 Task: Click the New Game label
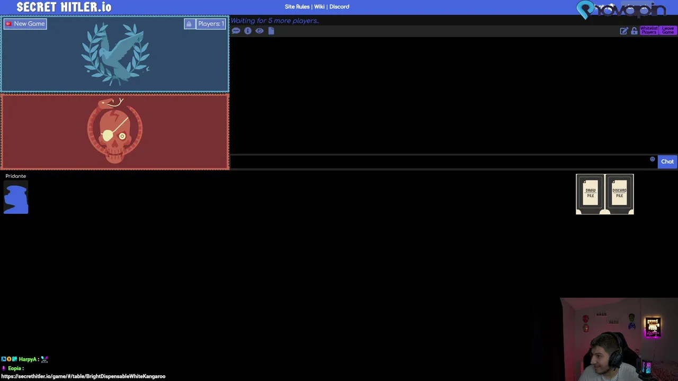point(25,24)
